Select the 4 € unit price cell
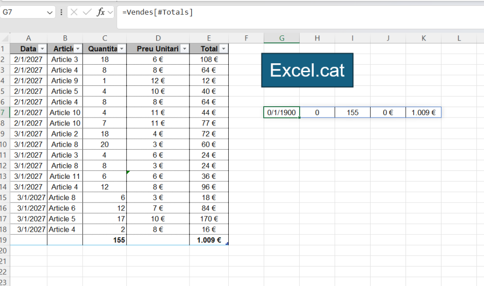 pos(158,134)
